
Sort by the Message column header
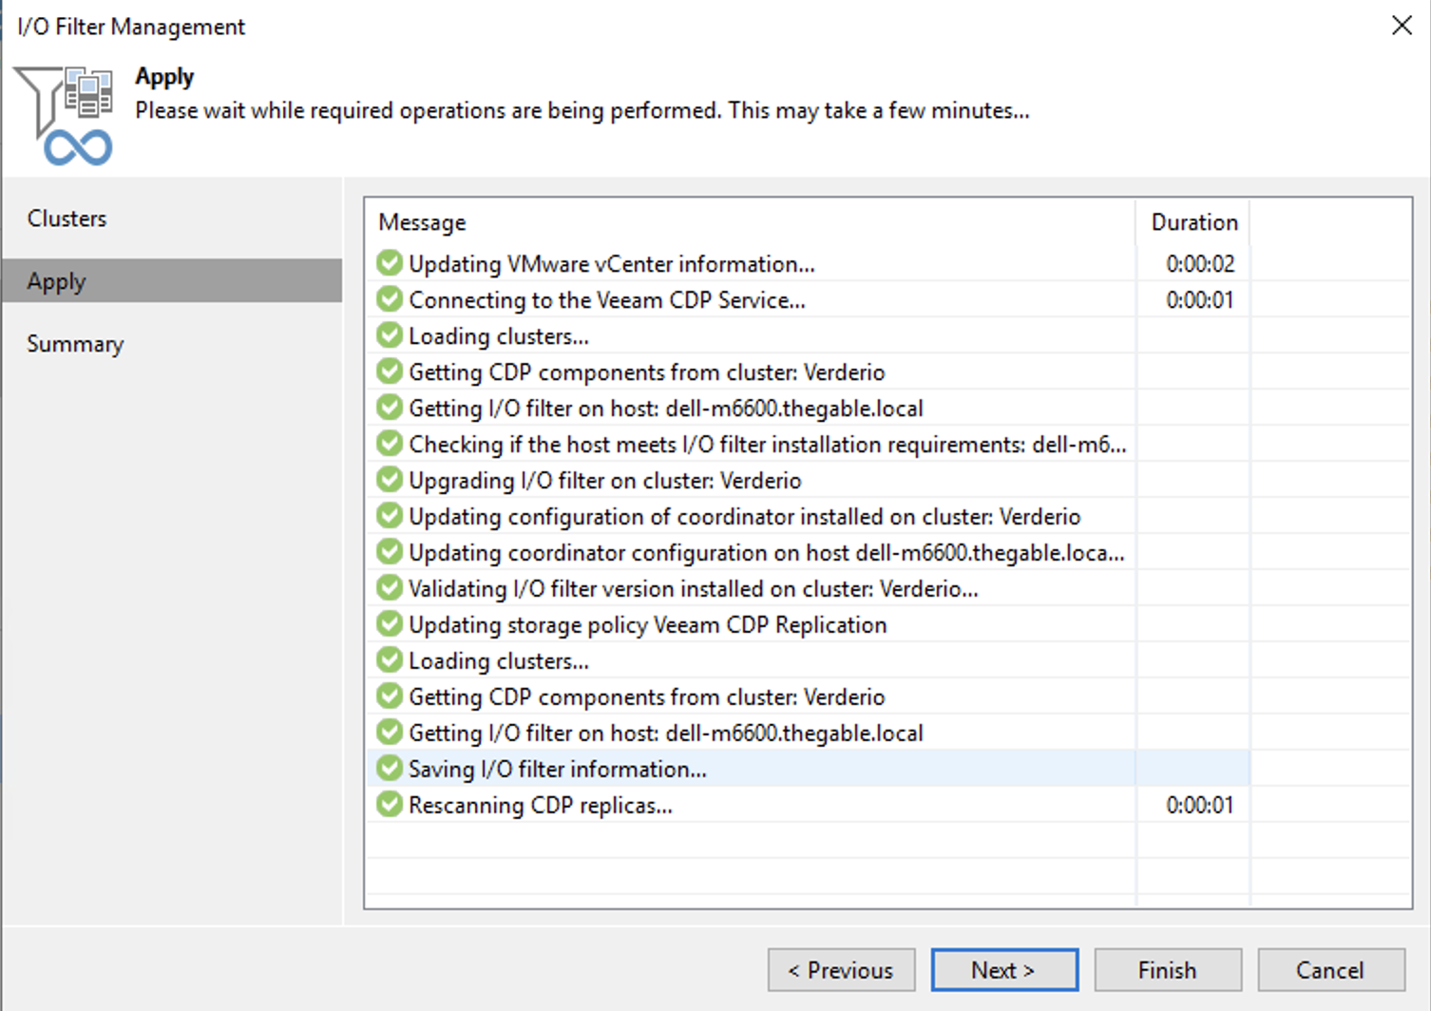click(x=751, y=222)
